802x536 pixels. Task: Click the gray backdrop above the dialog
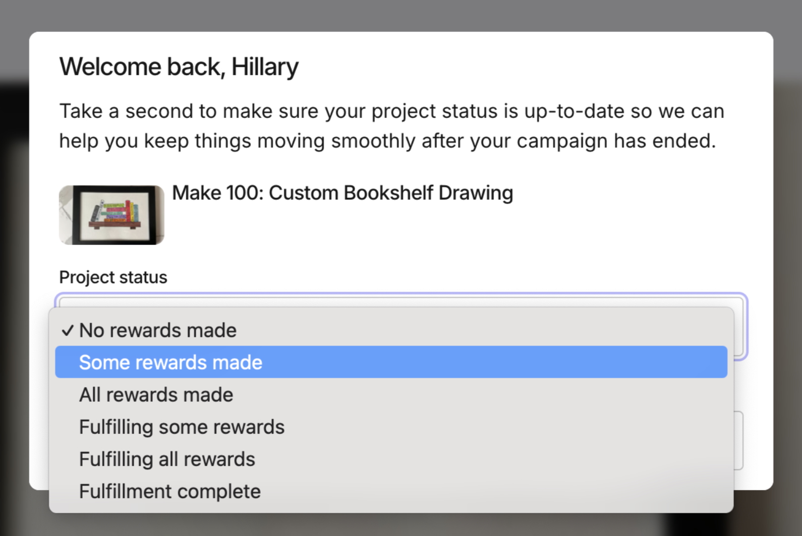(401, 15)
